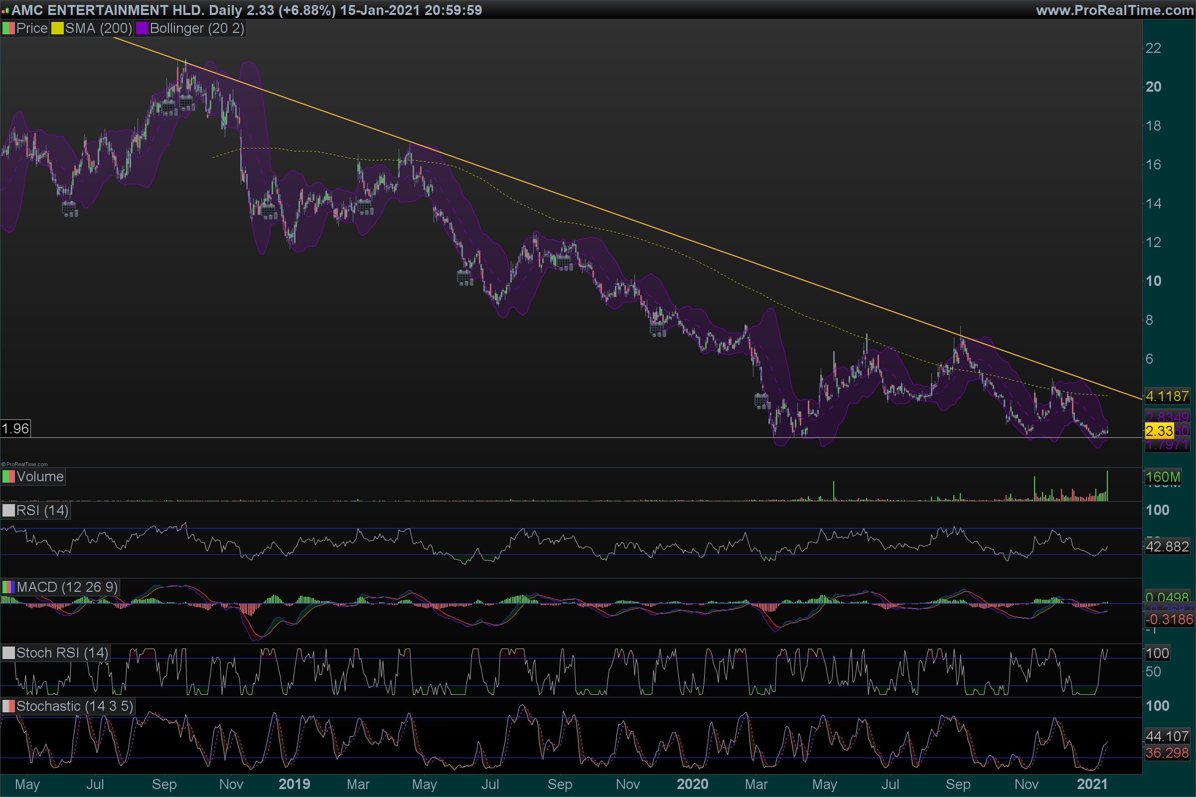Click the event icon below November 2018 drop
Screen dimensions: 1196x797
(x=269, y=211)
